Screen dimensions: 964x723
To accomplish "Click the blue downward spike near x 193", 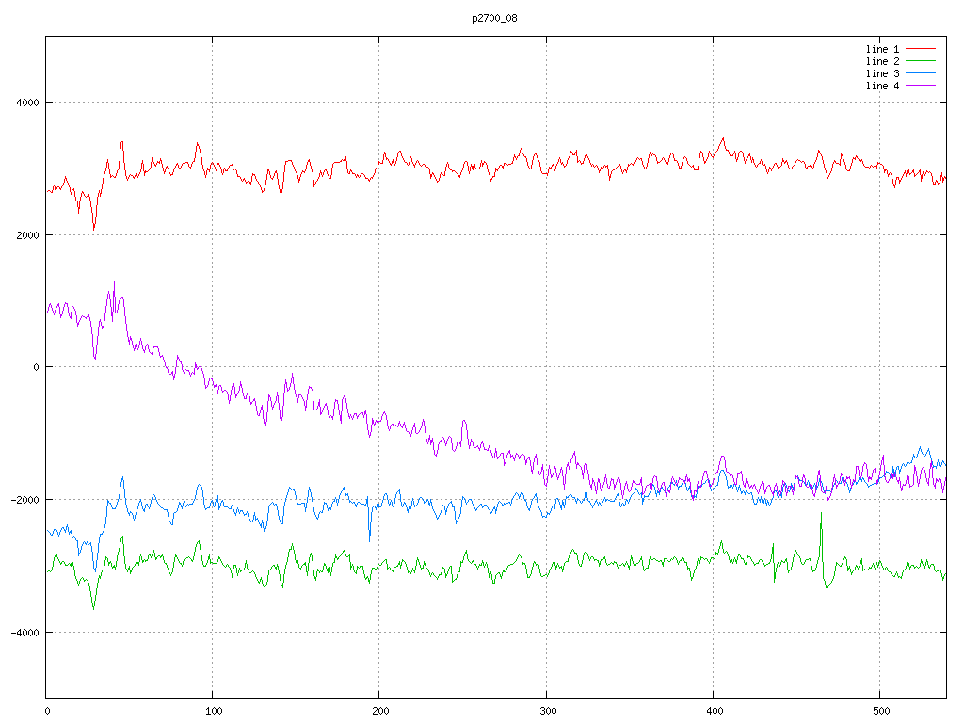I will pyautogui.click(x=369, y=522).
